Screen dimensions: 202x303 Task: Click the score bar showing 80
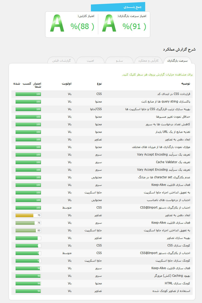28,231
